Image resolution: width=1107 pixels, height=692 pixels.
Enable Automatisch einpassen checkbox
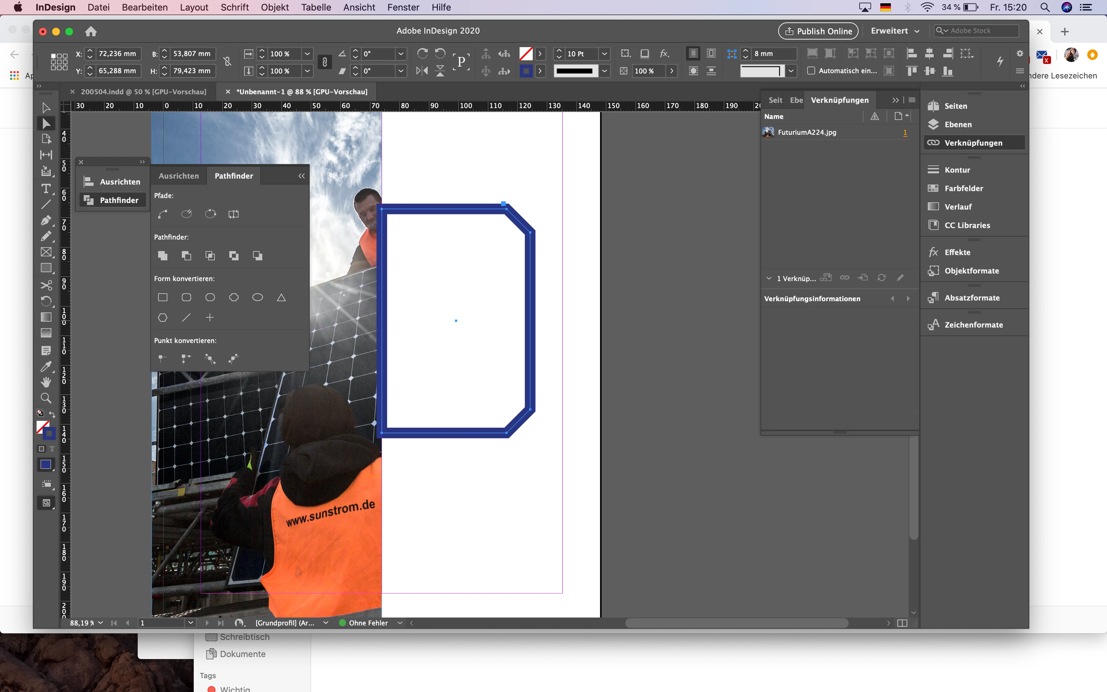[x=811, y=71]
